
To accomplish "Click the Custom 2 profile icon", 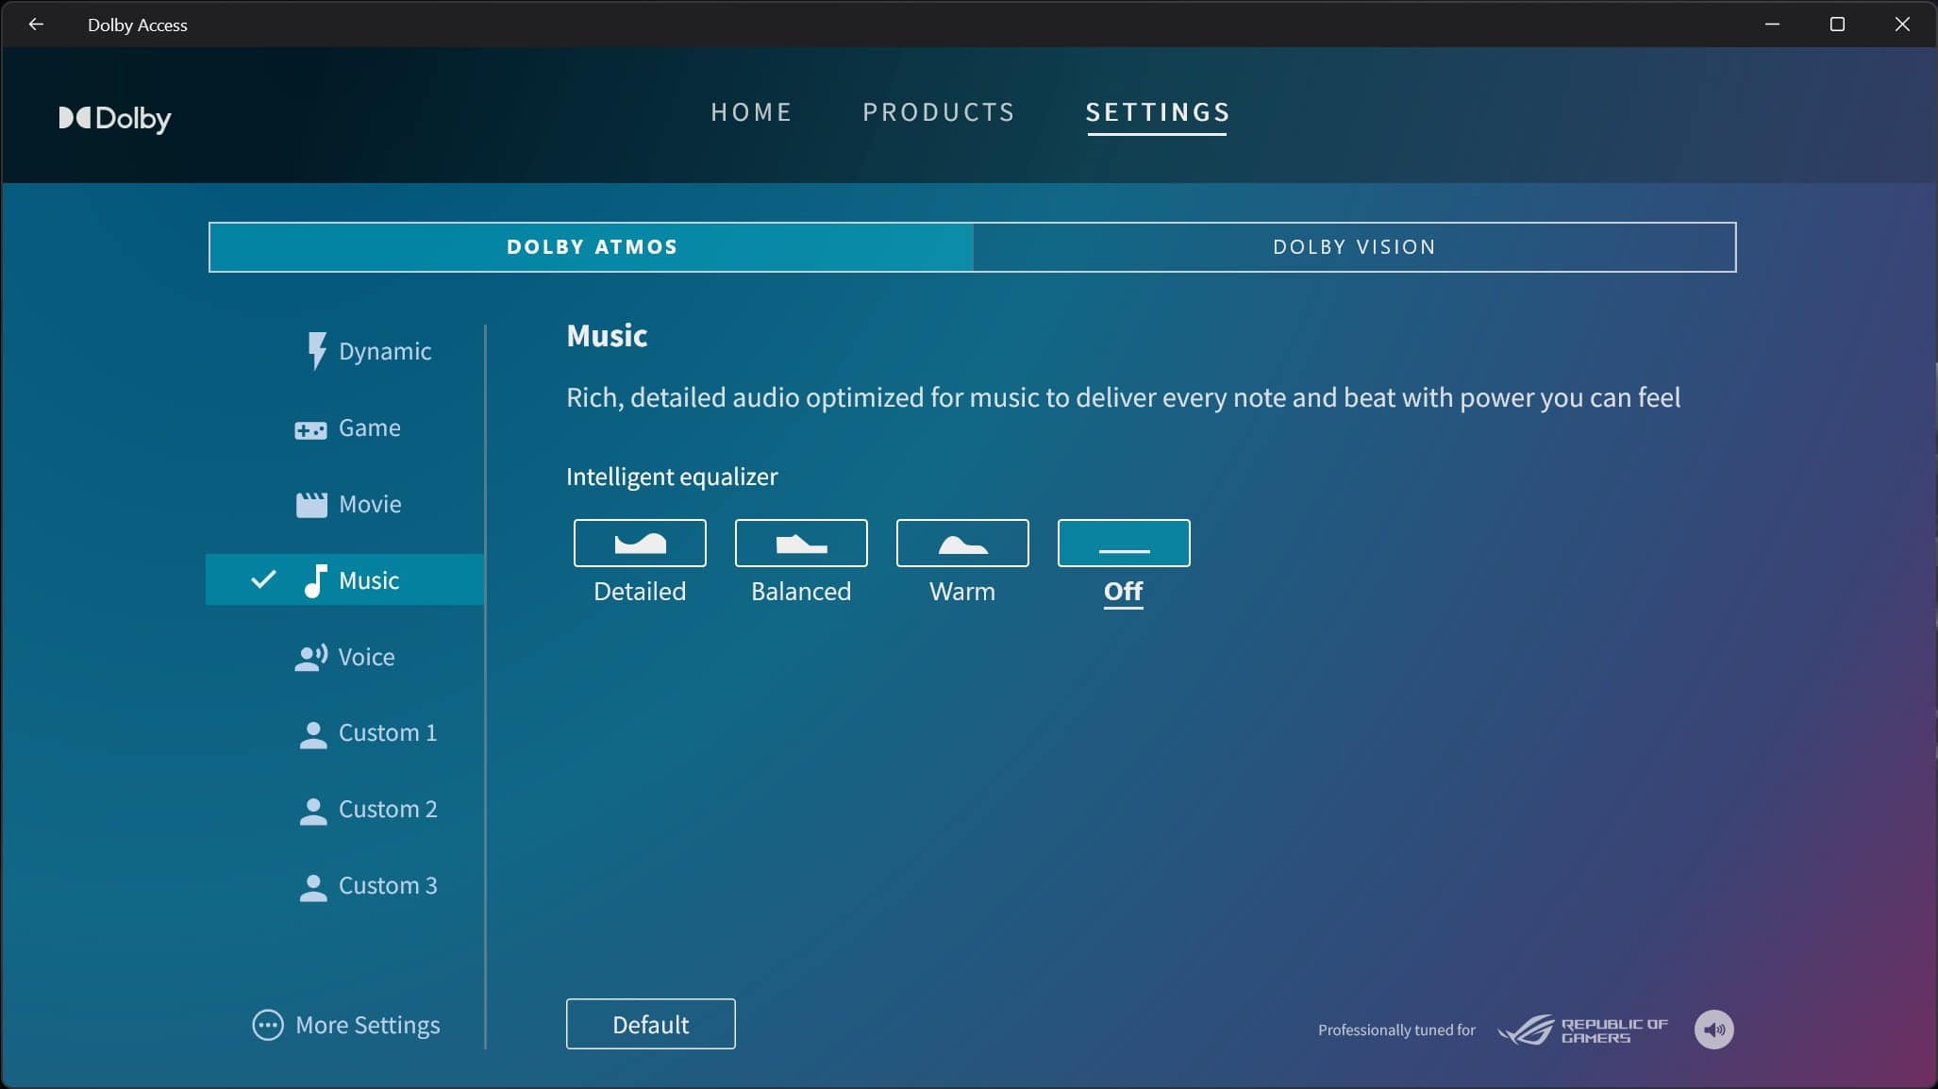I will click(312, 812).
